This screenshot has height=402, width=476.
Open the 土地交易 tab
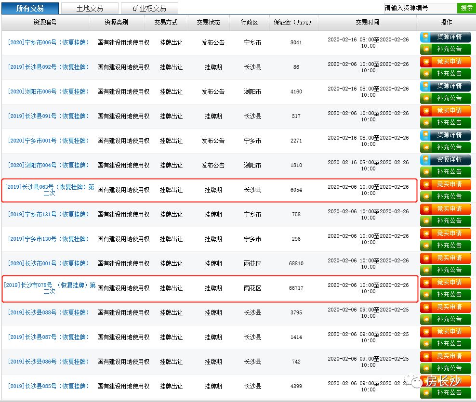point(90,8)
